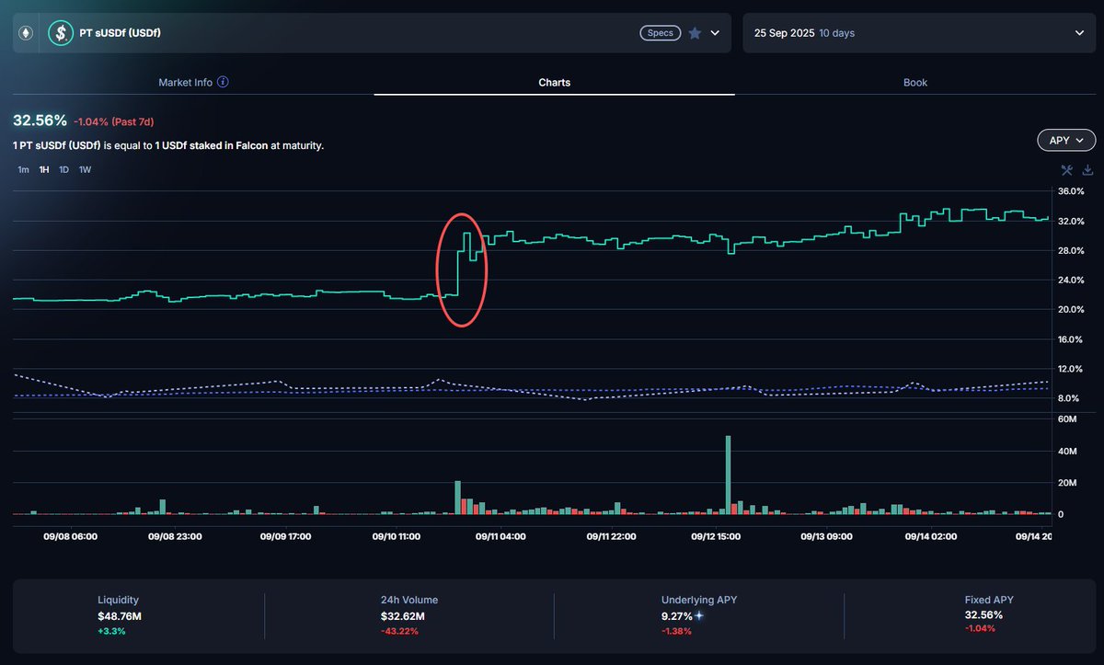Click the 10 days remaining text
Image resolution: width=1104 pixels, height=665 pixels.
pyautogui.click(x=836, y=33)
